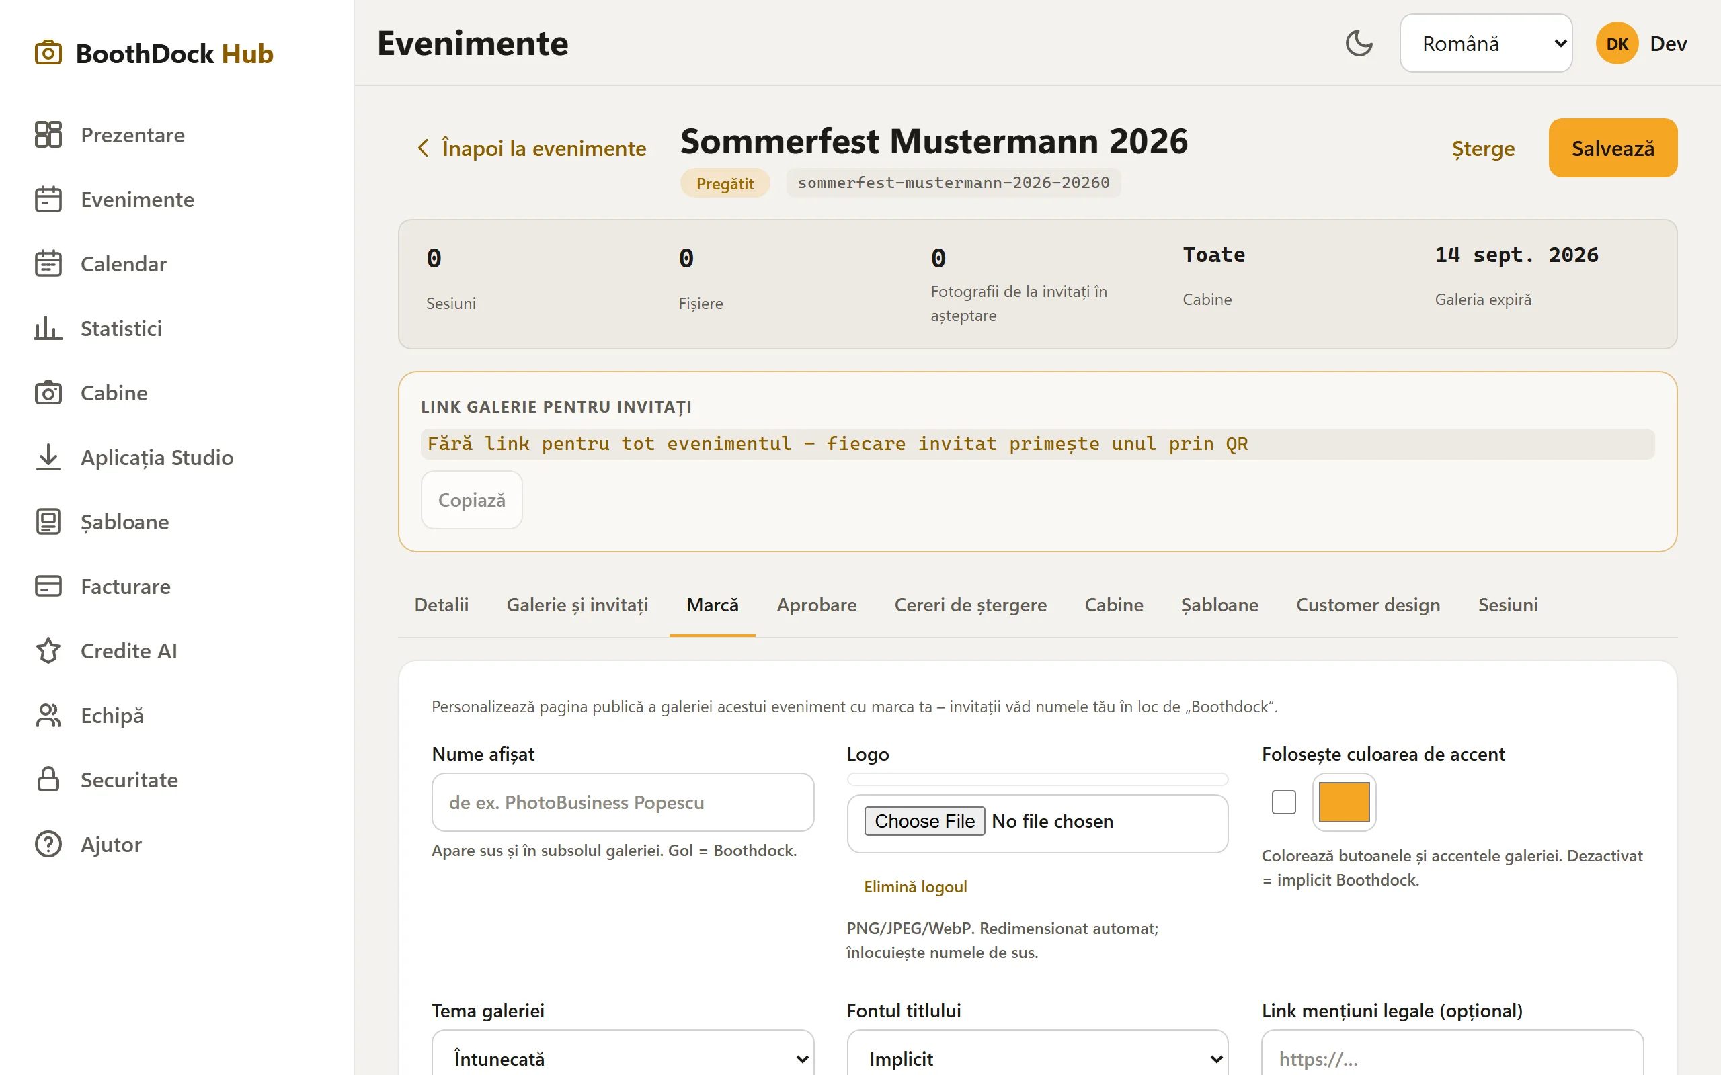This screenshot has height=1075, width=1721.
Task: Click the back chevron beside Înapoi la evenimente
Action: coord(423,148)
